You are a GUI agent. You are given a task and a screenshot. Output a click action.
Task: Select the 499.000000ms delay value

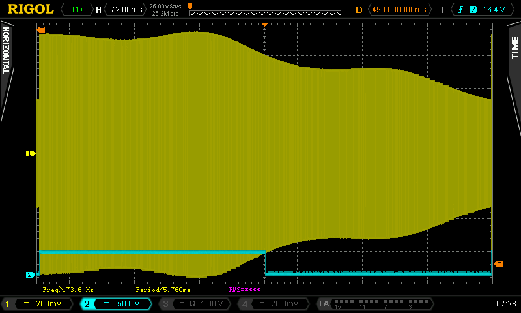[x=399, y=9]
